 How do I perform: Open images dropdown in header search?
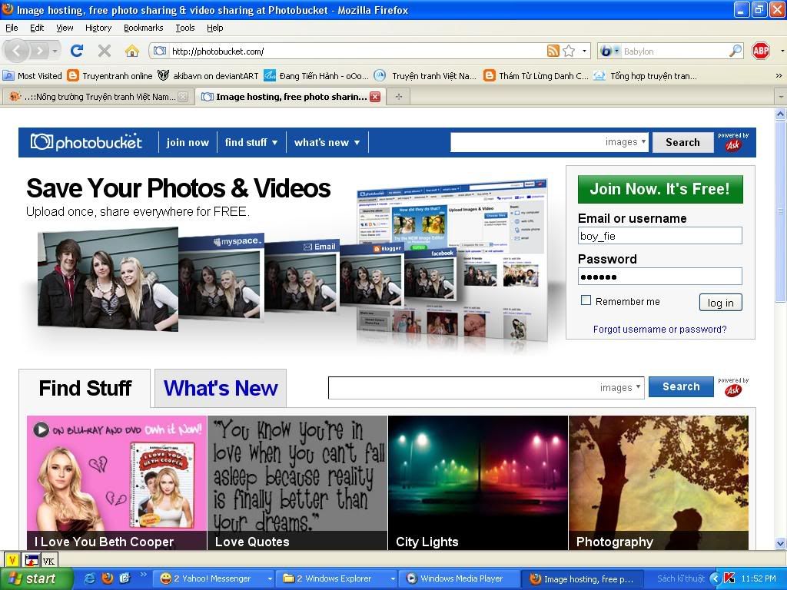click(x=626, y=142)
